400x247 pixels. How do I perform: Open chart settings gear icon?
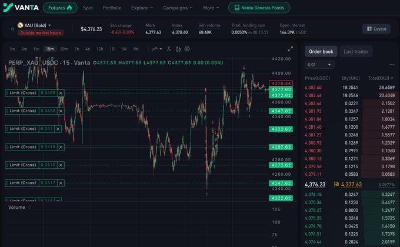pyautogui.click(x=187, y=49)
